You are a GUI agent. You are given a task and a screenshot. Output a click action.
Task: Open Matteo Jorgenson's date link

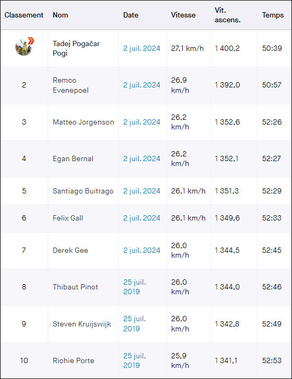click(x=141, y=122)
